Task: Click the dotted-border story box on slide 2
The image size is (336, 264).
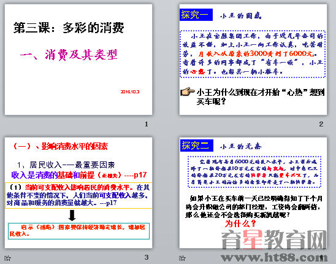Action: point(253,54)
